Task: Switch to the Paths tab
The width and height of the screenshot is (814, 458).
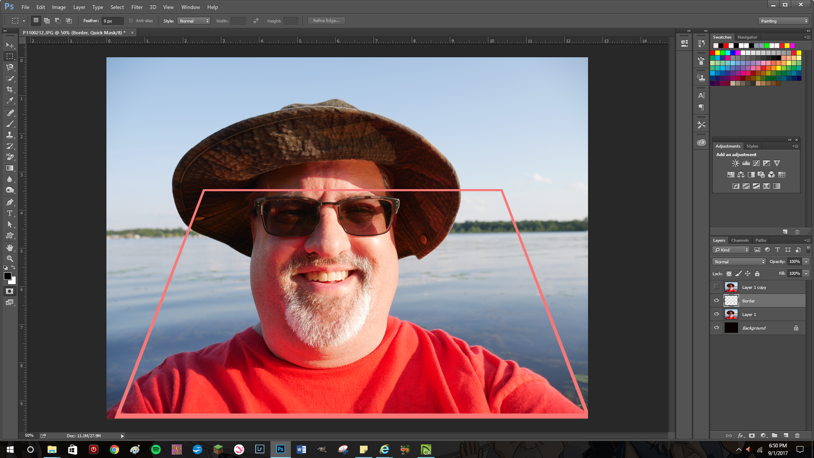Action: [x=761, y=240]
